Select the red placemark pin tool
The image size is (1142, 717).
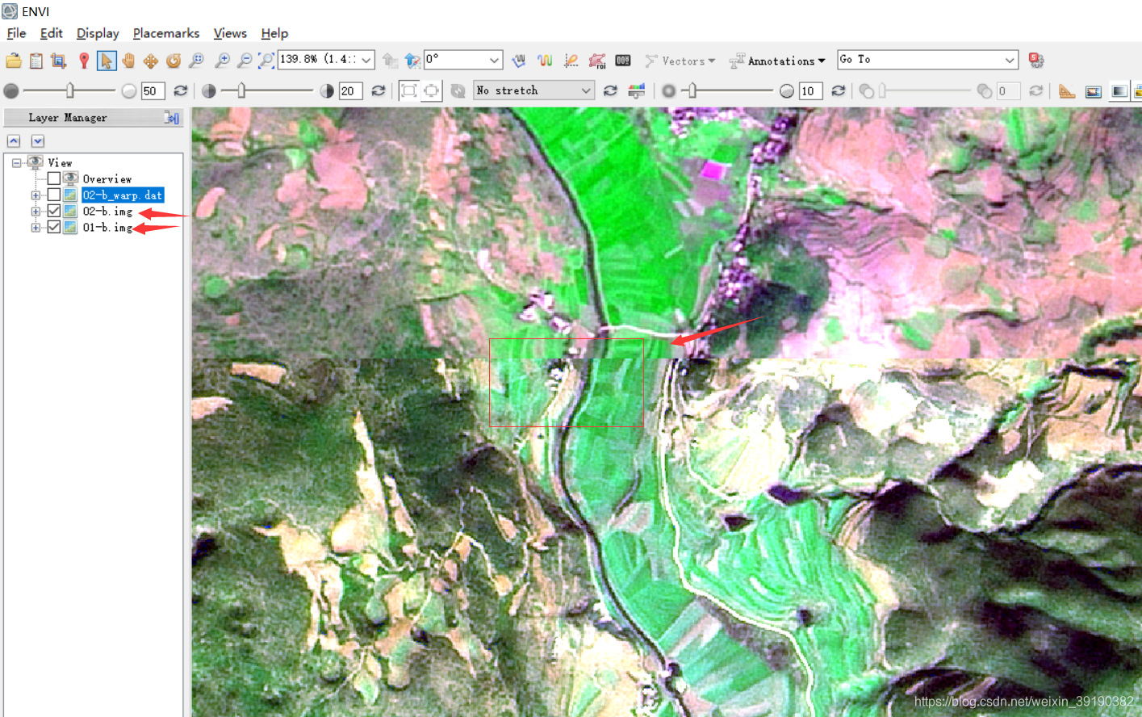[x=83, y=61]
